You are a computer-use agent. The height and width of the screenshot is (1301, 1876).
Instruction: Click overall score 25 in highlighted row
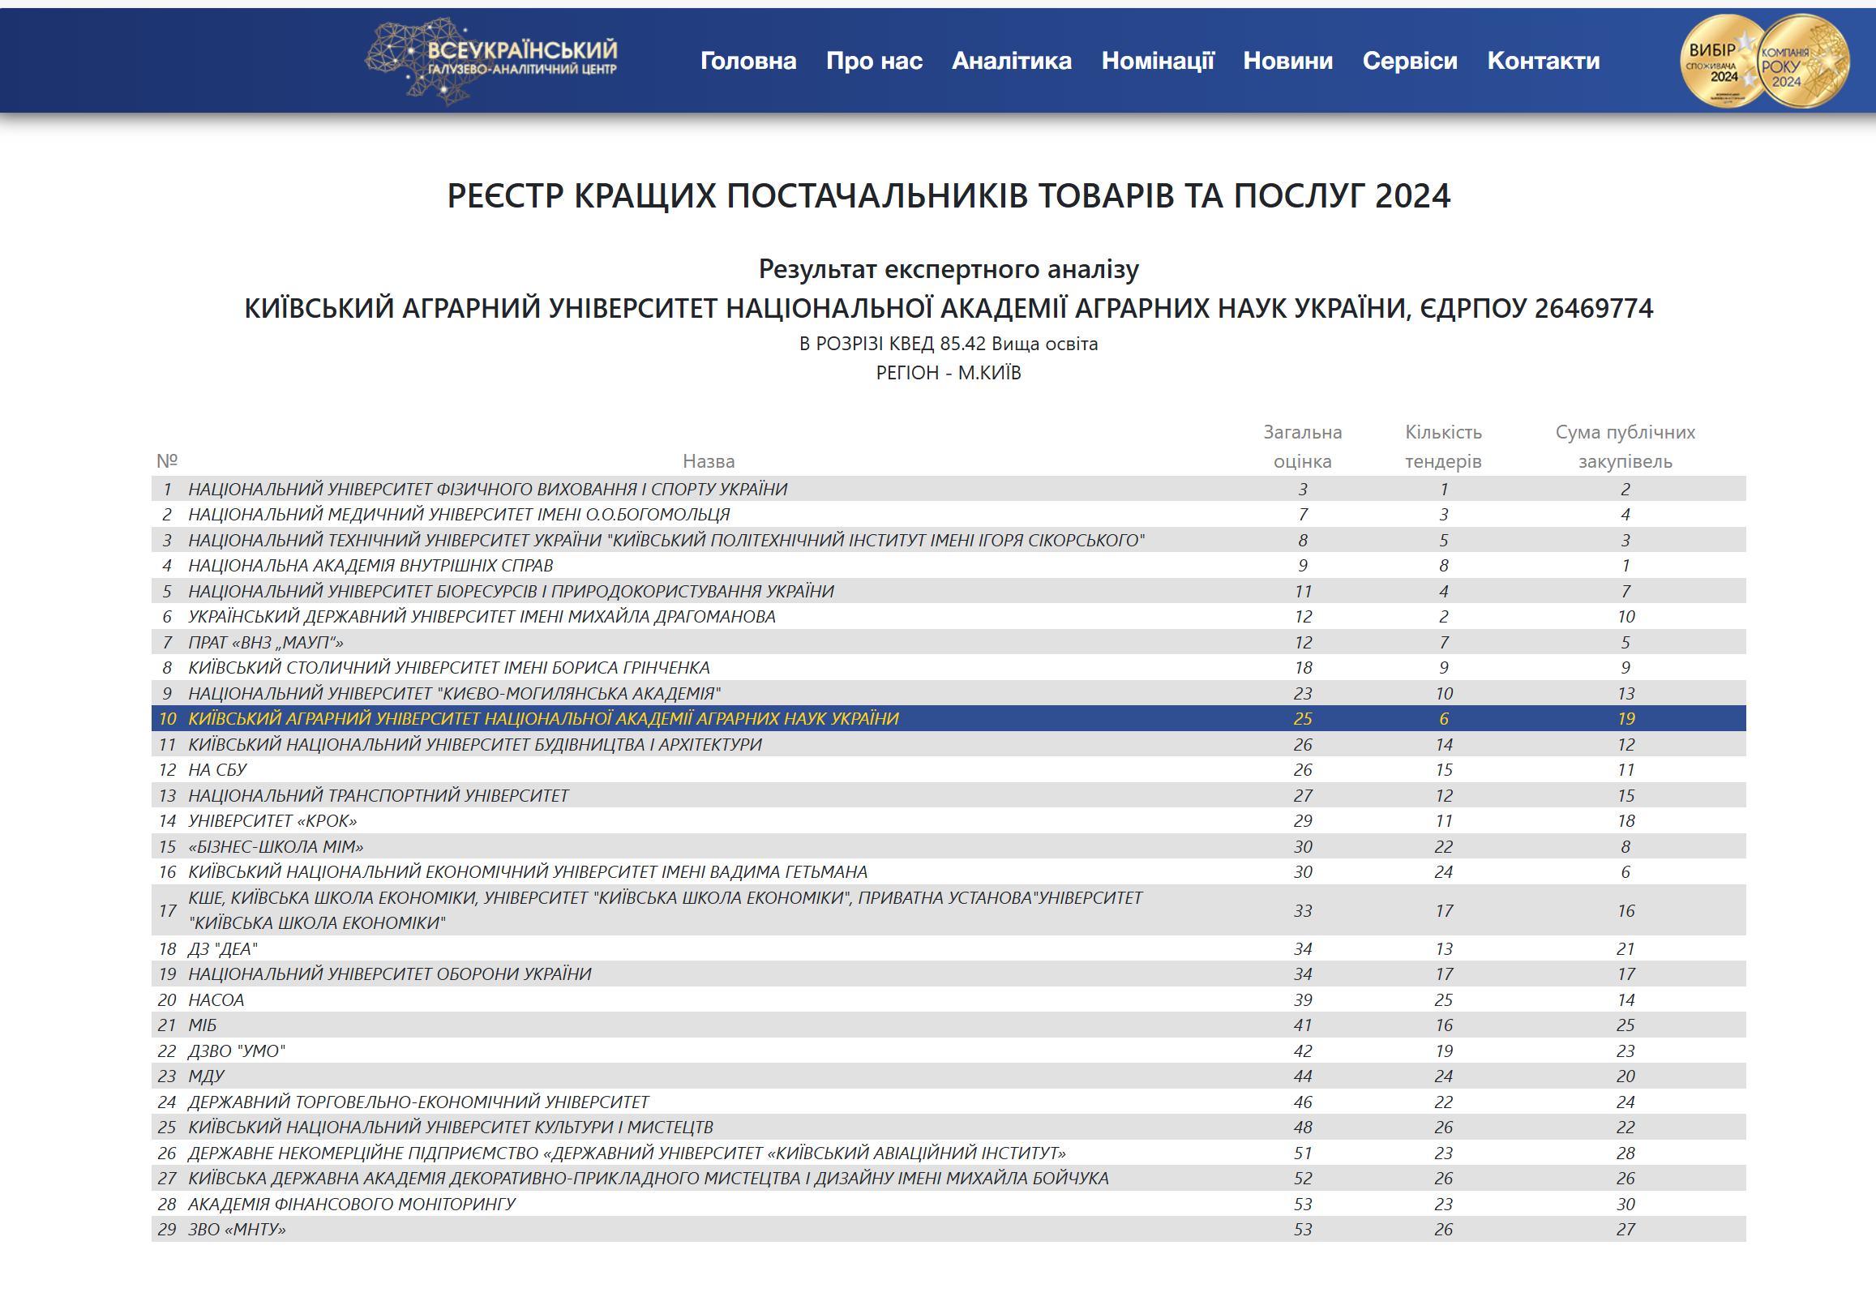pyautogui.click(x=1303, y=719)
